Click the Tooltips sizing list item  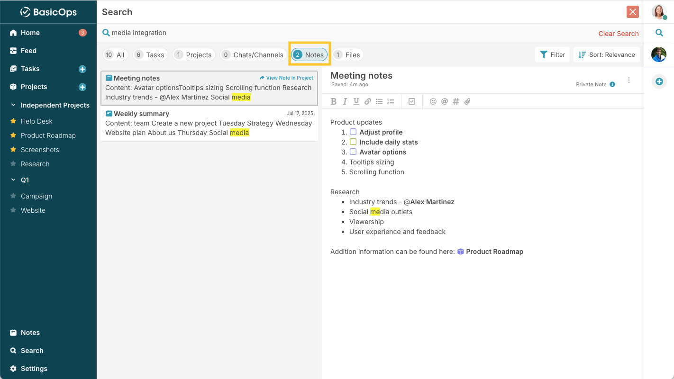(x=372, y=162)
